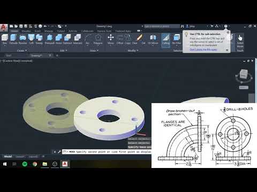The image size is (257, 192).
Task: Switch to the Model layout tab
Action: click(8, 156)
